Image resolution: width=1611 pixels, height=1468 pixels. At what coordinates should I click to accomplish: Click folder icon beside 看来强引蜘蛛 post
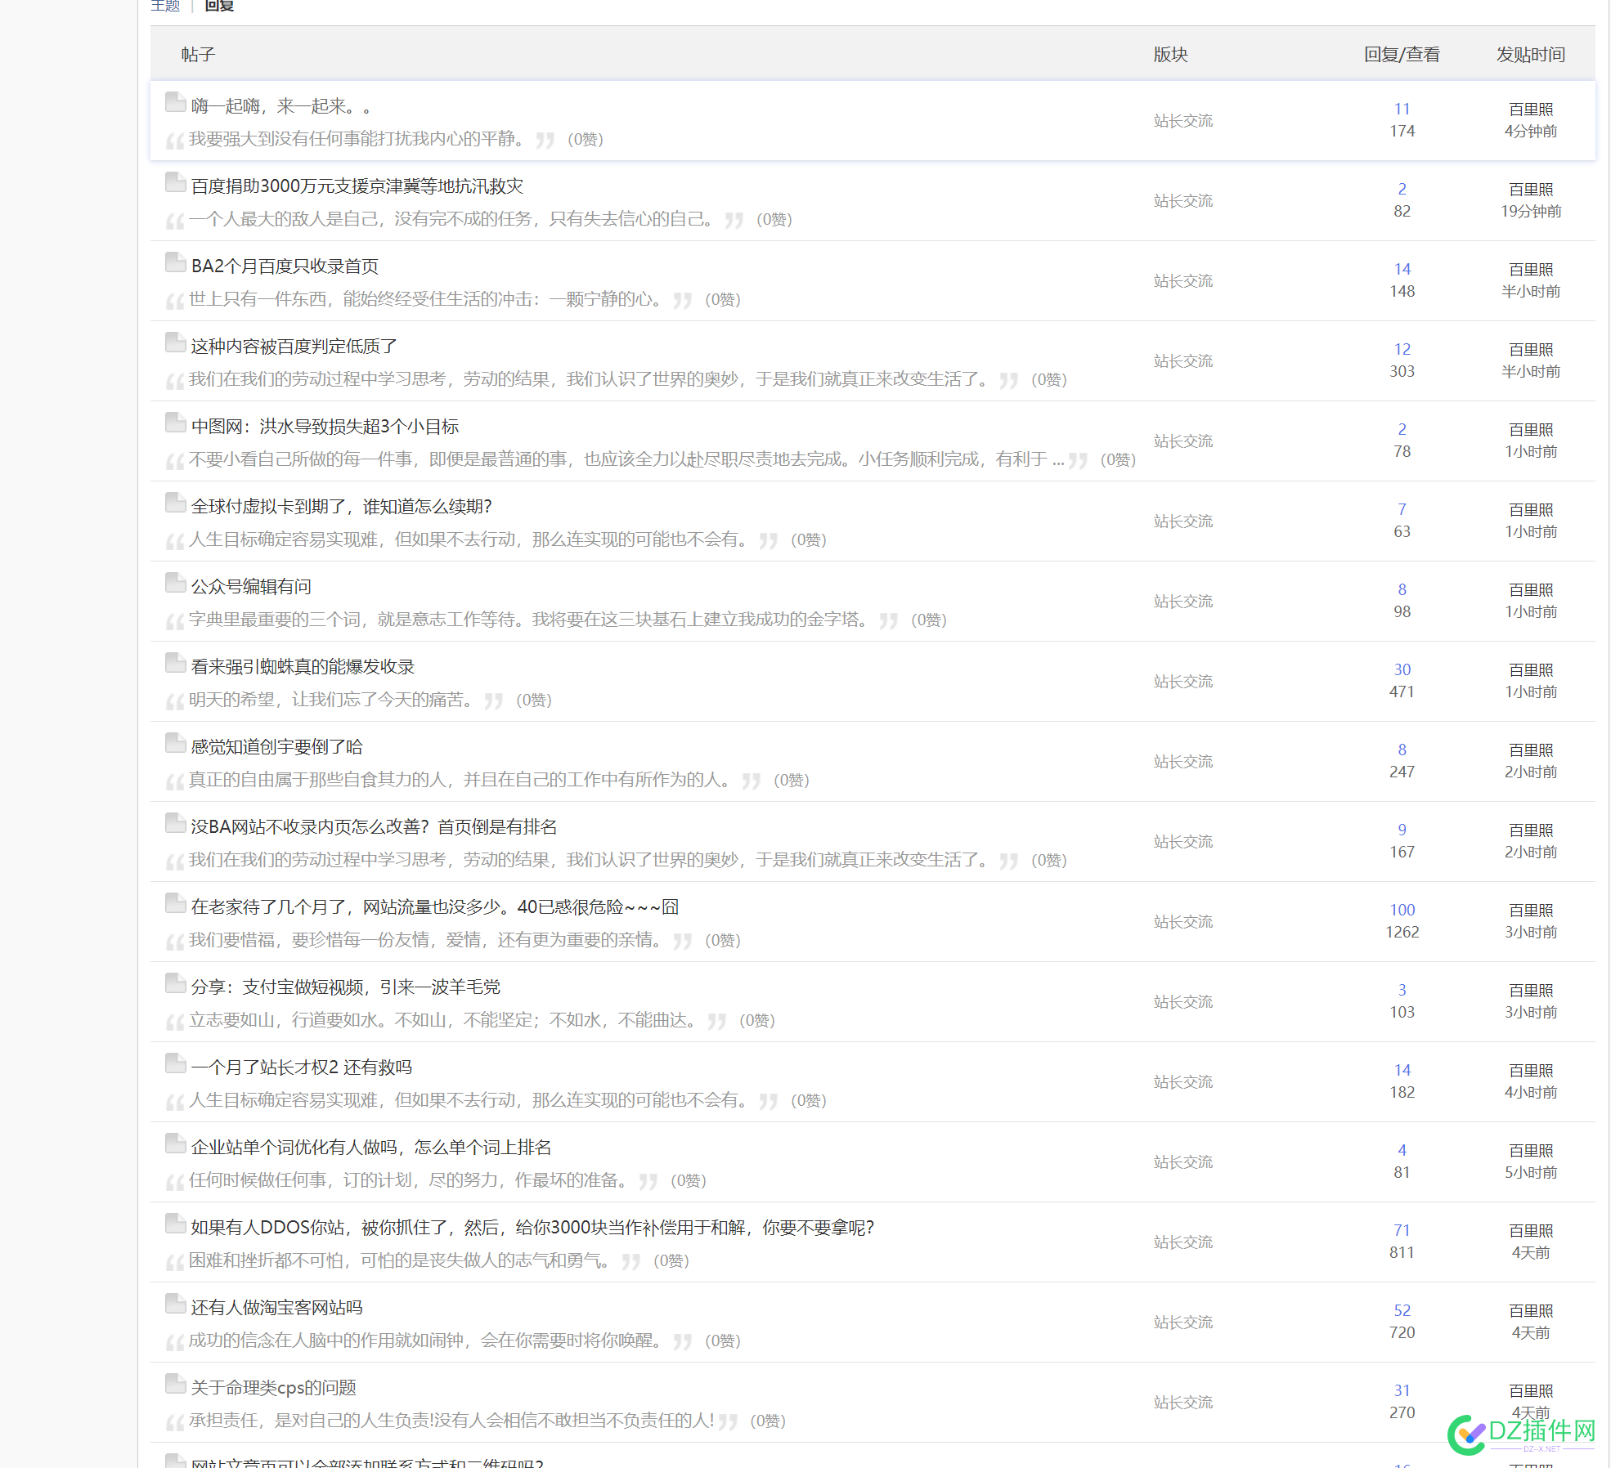click(175, 663)
